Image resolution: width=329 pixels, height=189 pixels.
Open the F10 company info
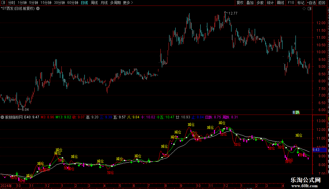point(291,3)
